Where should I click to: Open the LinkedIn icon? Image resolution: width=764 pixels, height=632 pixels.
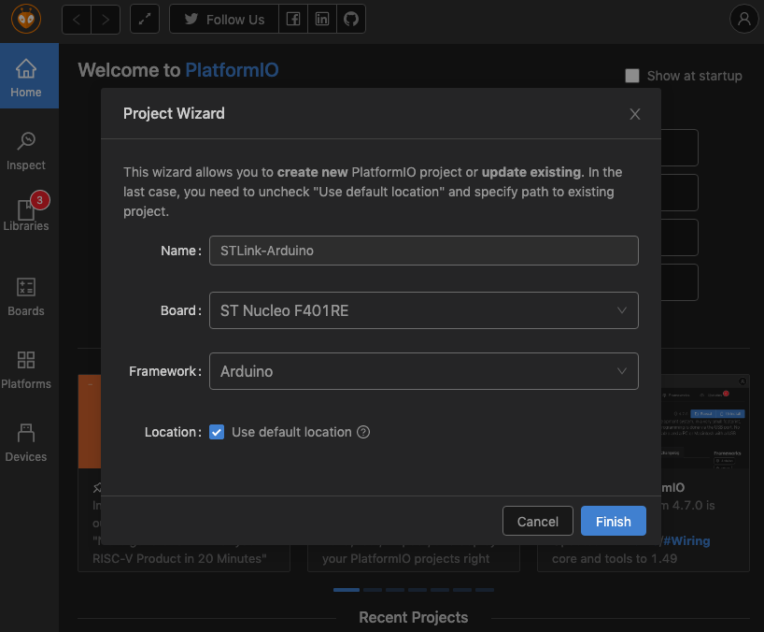322,20
